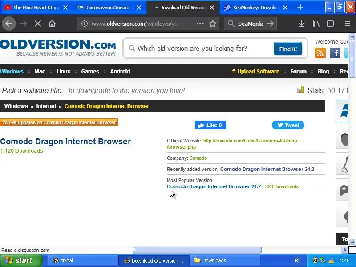This screenshot has height=267, width=356.
Task: Click the horizontal scrollbar right arrow
Action: pyautogui.click(x=344, y=250)
